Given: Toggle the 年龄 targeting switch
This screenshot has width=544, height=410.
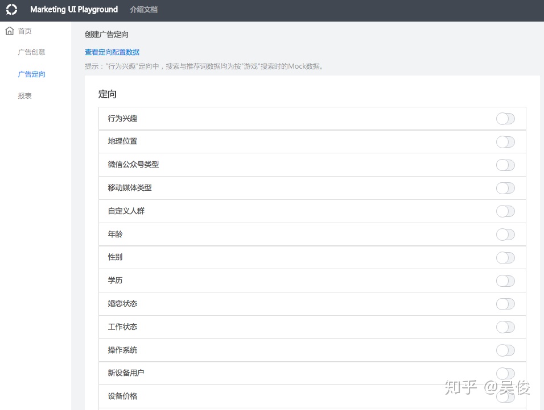Looking at the screenshot, I should click(505, 235).
